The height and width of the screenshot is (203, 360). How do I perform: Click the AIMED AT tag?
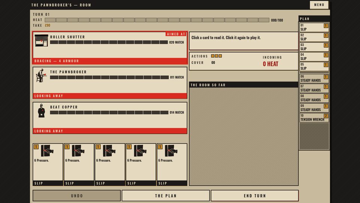coord(176,34)
